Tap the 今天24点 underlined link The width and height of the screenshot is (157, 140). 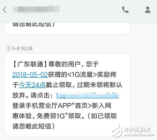tap(32, 85)
